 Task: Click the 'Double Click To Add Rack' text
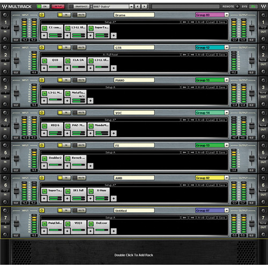click(x=134, y=255)
